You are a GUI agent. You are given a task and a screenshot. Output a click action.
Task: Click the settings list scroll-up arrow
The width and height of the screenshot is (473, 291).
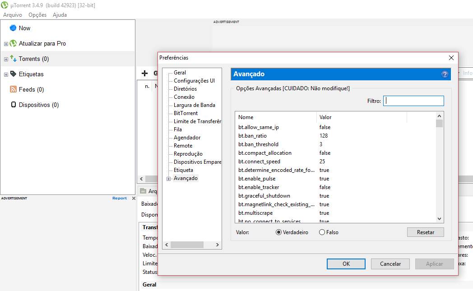click(x=439, y=116)
